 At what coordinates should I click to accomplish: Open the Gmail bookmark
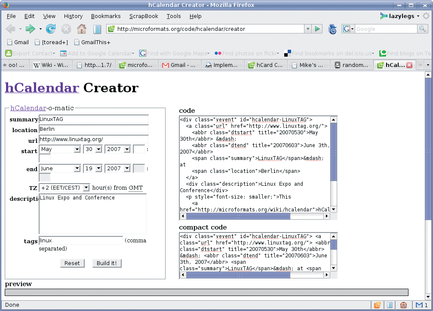click(18, 42)
